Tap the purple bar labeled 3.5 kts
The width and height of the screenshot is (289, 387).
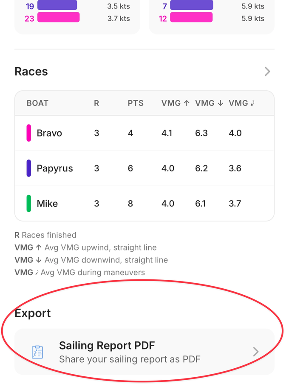point(57,6)
